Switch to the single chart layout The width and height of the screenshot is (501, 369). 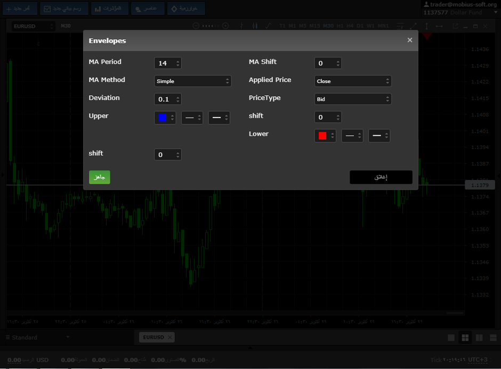tap(451, 338)
